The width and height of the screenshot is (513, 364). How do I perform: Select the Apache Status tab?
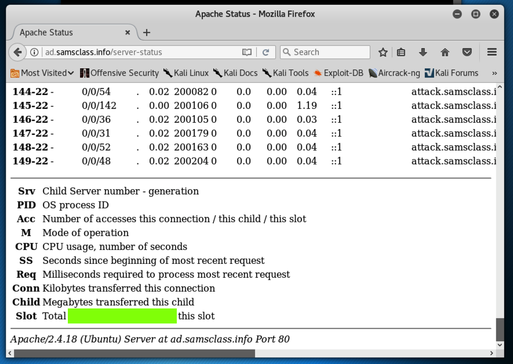point(70,32)
